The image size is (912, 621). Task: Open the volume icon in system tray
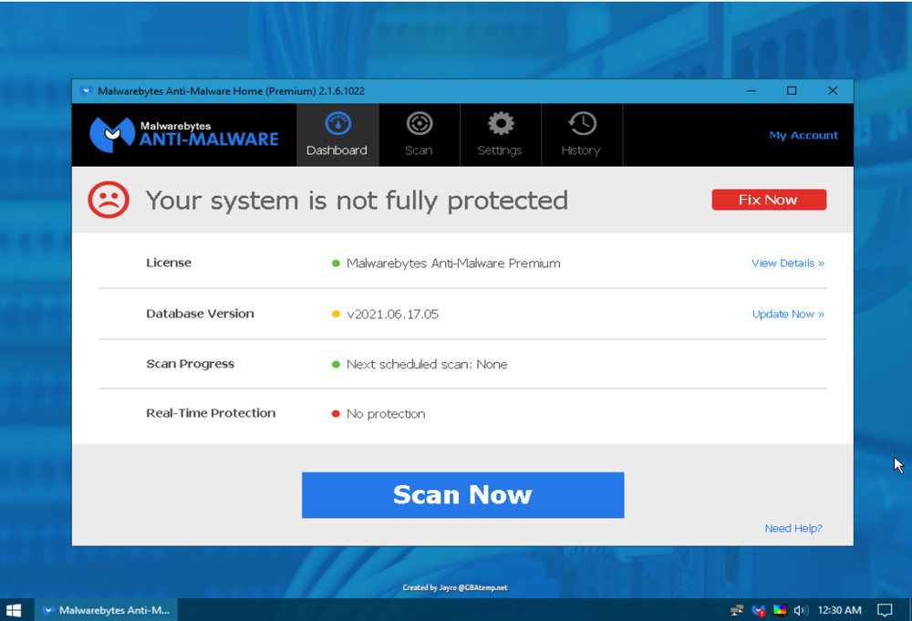coord(801,610)
